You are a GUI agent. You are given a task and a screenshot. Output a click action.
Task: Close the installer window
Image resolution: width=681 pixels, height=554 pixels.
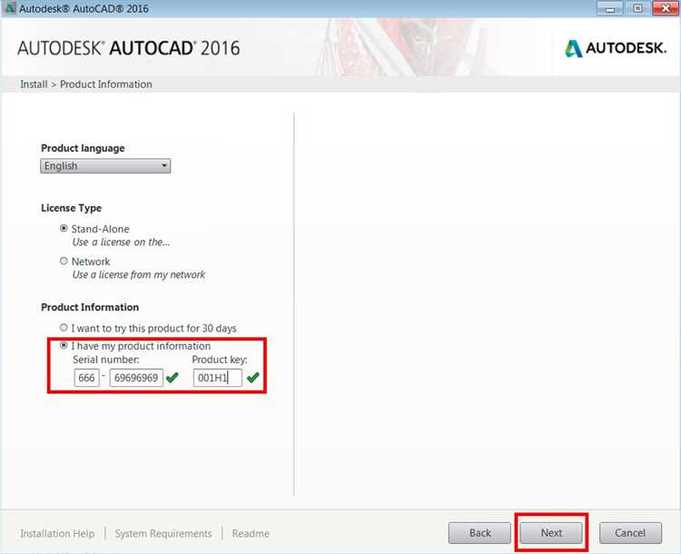tap(666, 9)
